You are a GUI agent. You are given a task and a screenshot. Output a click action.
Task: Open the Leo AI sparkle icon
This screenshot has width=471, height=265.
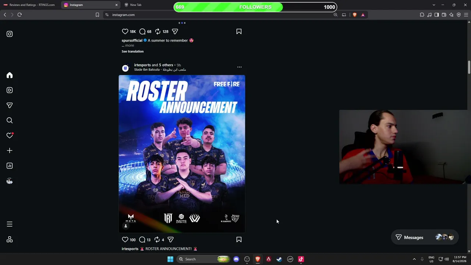click(x=451, y=15)
